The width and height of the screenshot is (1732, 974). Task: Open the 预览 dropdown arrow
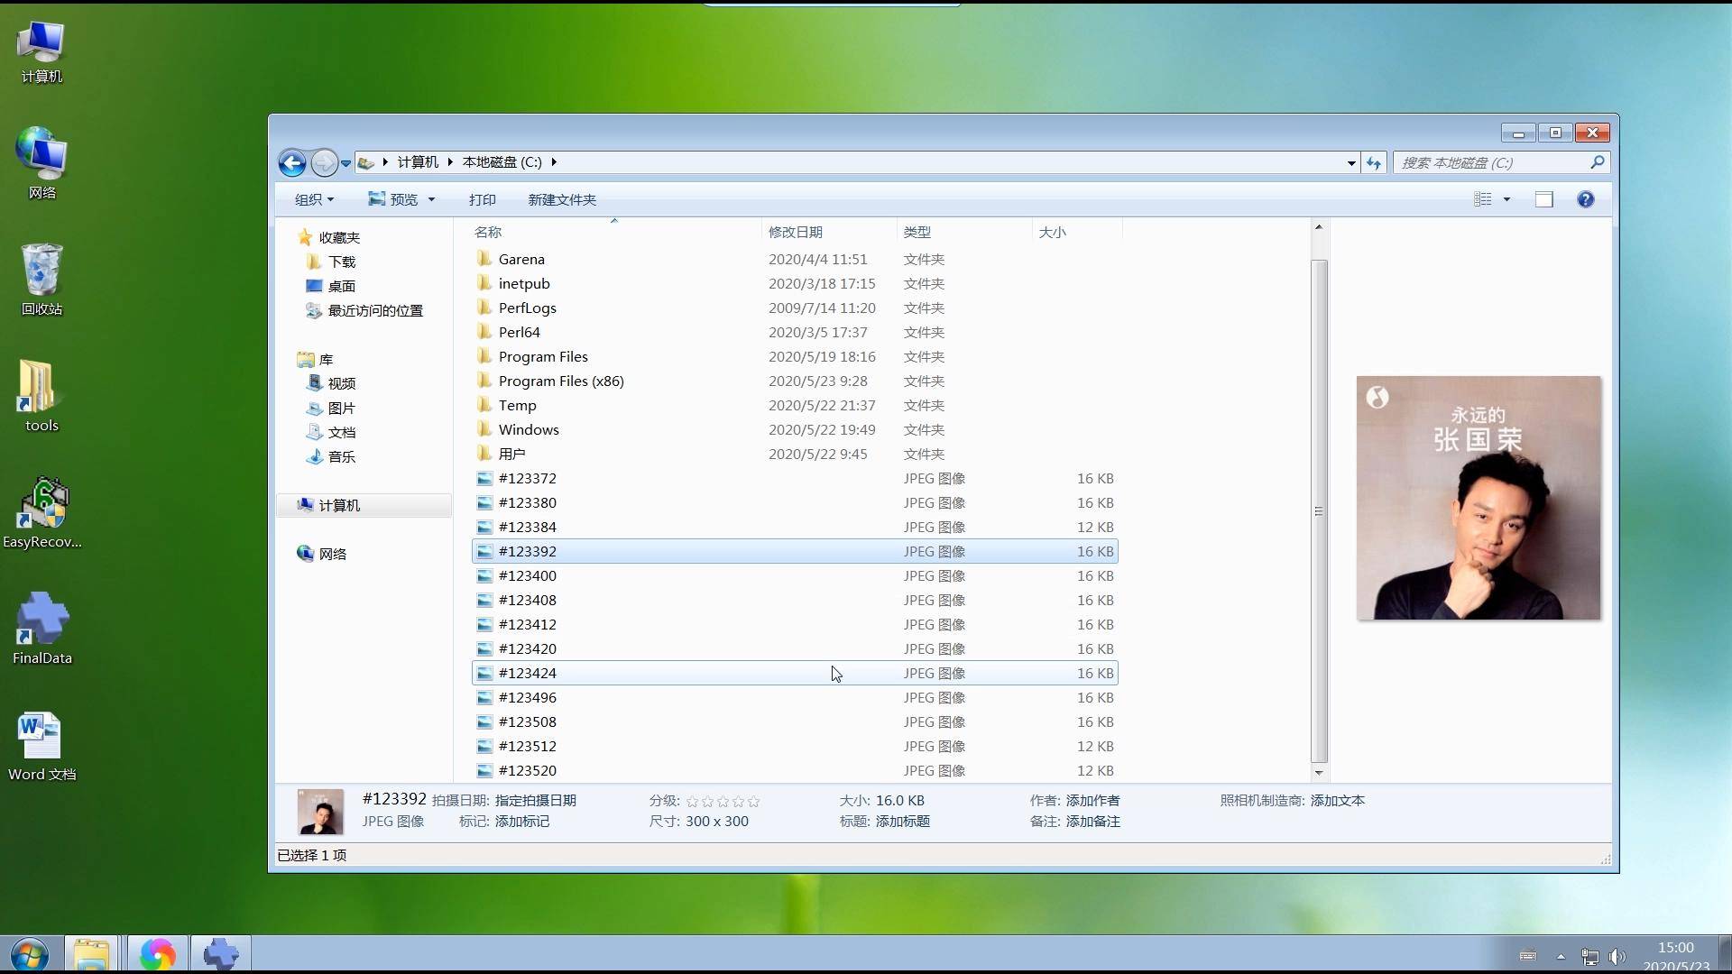coord(431,199)
